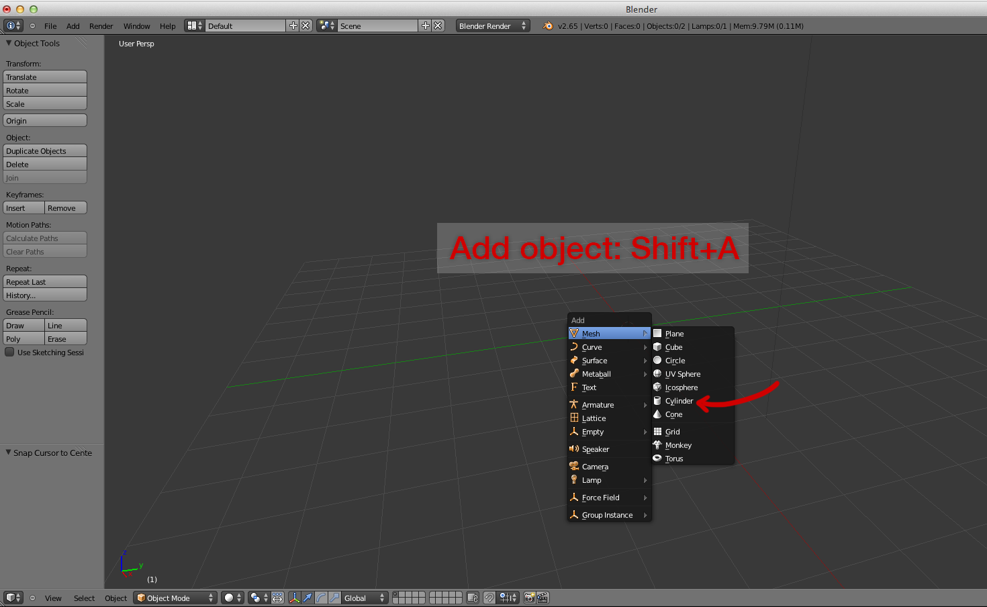This screenshot has width=987, height=607.
Task: Click Duplicate Objects button
Action: point(45,150)
